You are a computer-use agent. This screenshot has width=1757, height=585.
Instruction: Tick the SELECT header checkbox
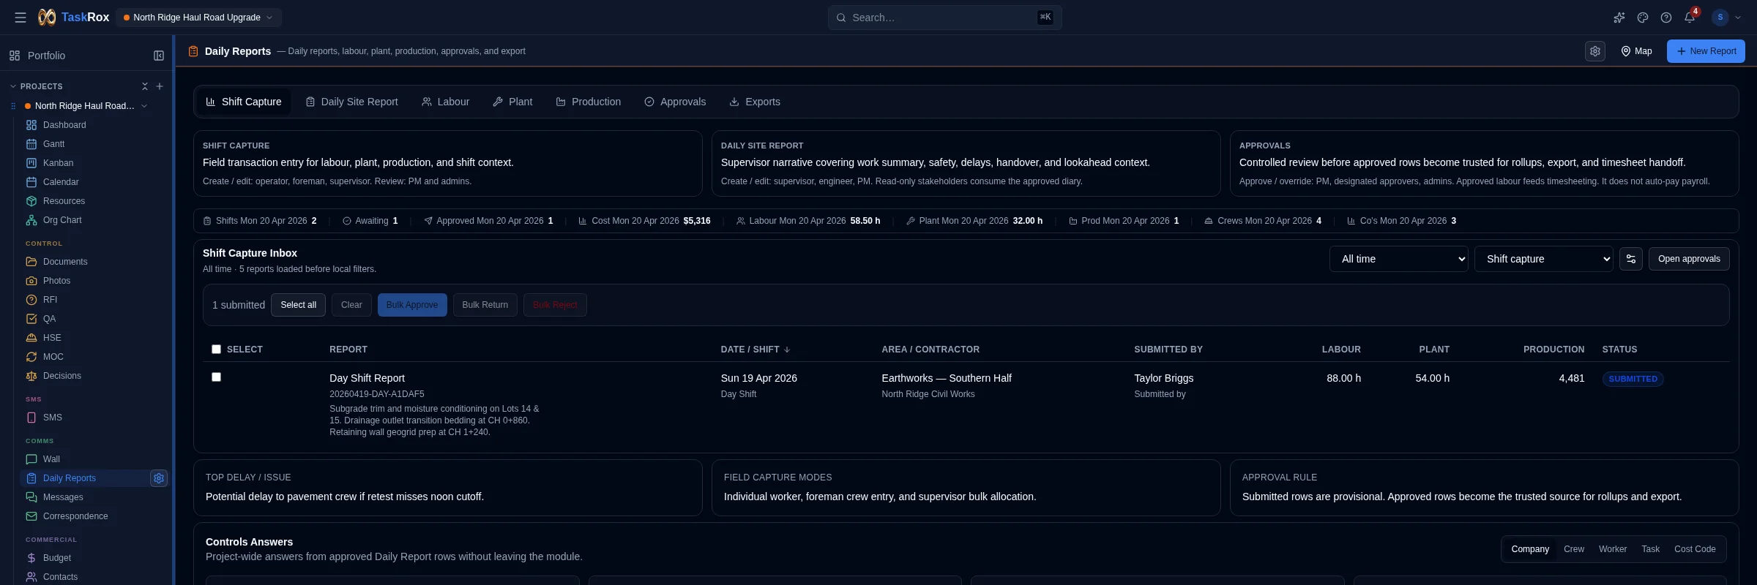pyautogui.click(x=216, y=350)
